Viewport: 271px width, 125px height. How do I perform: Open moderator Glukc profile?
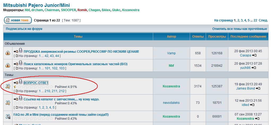point(116,10)
